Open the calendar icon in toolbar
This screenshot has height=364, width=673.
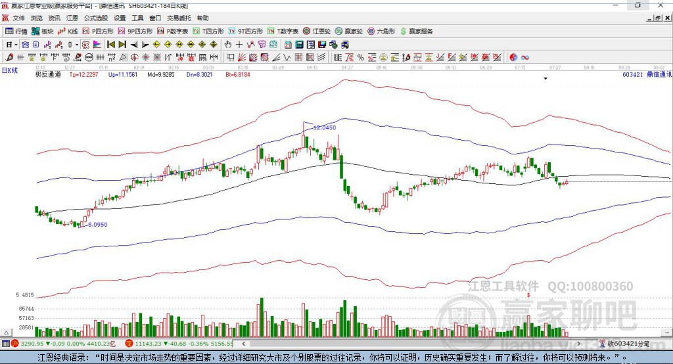[x=288, y=45]
